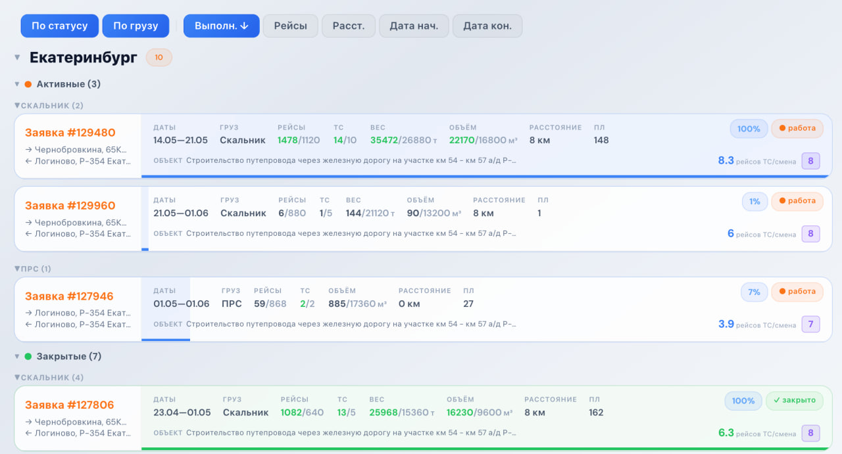Open Заявка #127946

[x=69, y=296]
